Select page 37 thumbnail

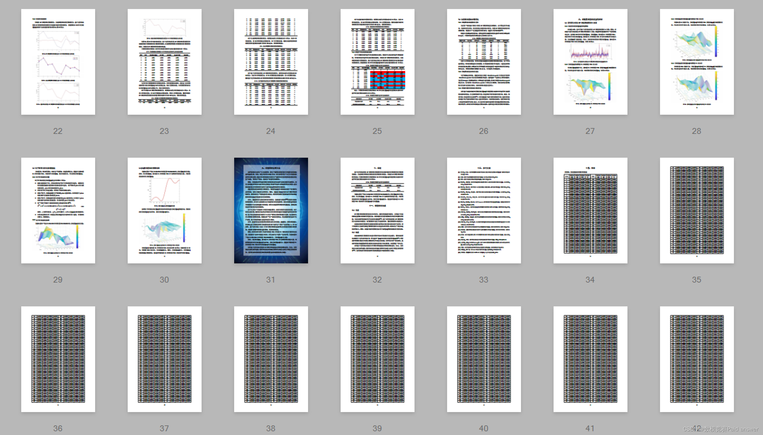click(x=165, y=359)
